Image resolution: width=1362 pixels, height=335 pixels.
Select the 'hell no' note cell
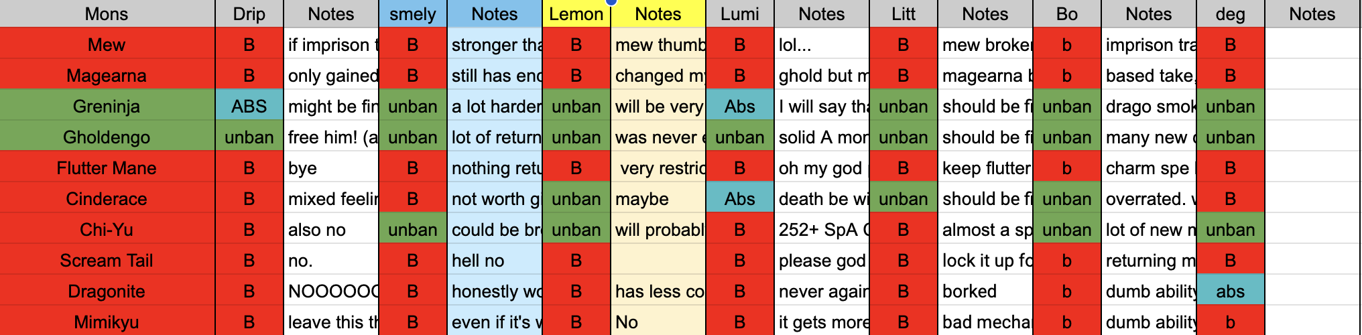point(495,260)
